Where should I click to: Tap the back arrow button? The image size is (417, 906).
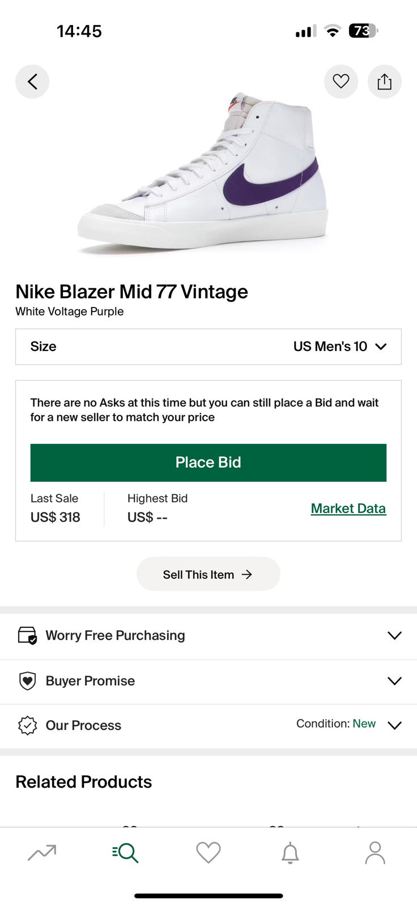[32, 82]
